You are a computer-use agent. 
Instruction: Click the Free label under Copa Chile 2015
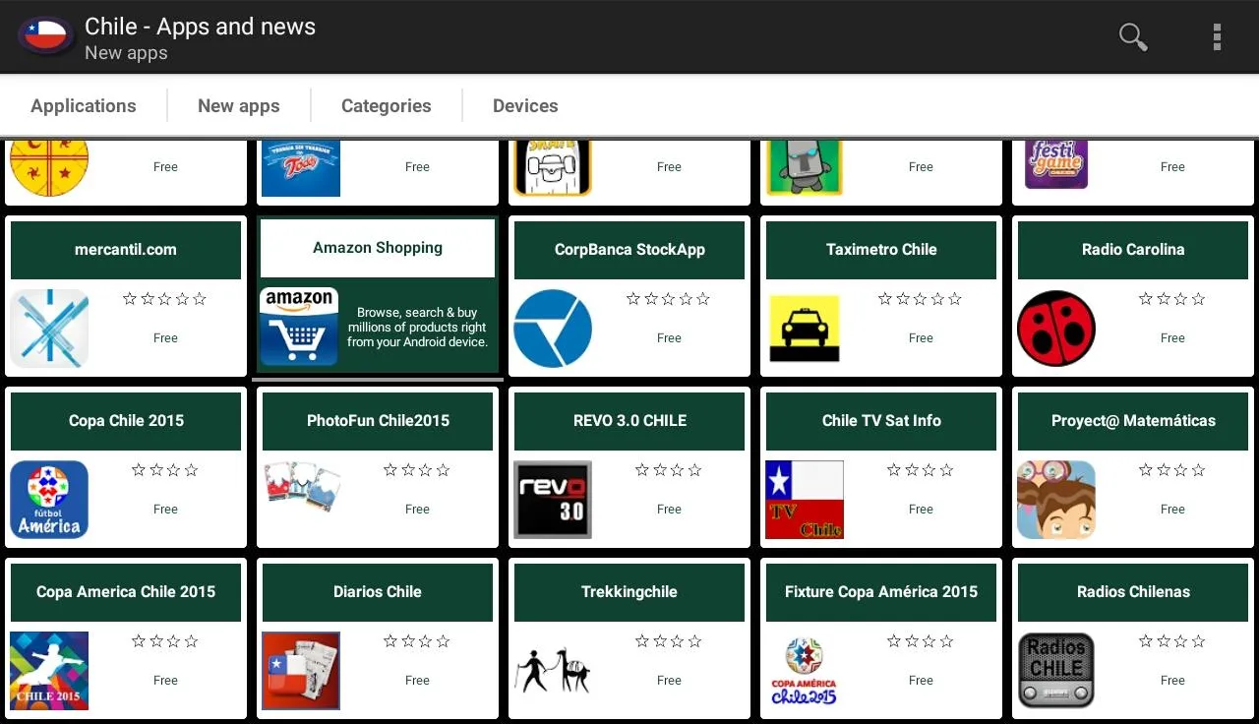pos(165,510)
